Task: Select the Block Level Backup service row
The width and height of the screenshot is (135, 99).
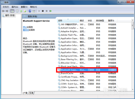Action: (87, 66)
